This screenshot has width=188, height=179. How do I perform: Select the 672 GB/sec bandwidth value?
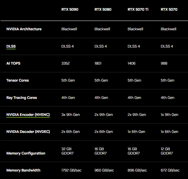170,170
